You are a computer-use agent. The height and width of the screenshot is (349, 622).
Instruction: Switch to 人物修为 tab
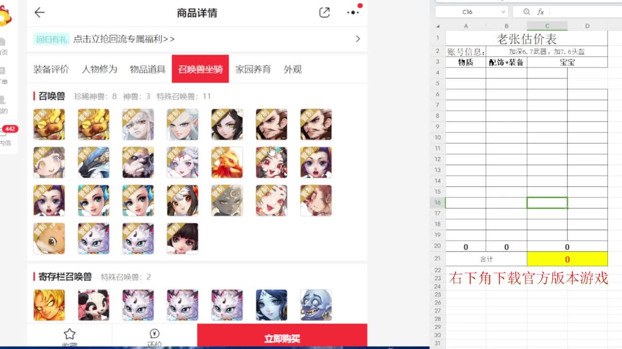click(x=100, y=69)
